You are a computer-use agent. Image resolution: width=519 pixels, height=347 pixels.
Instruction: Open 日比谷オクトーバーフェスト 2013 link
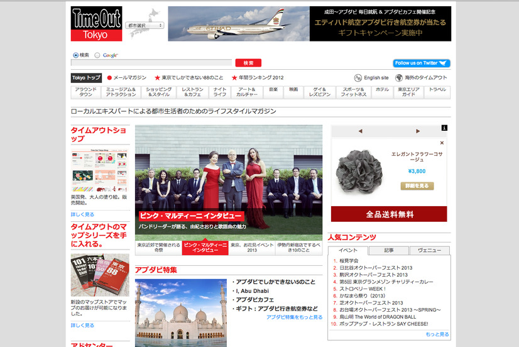click(376, 268)
